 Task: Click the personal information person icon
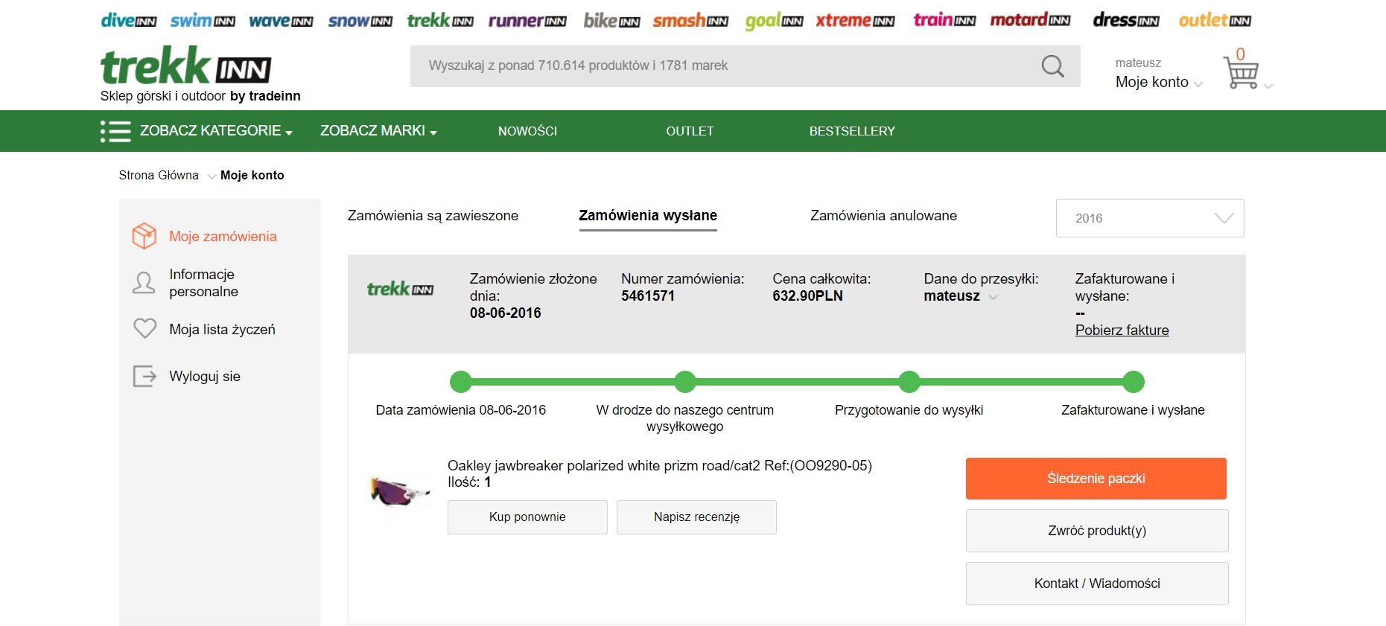(144, 283)
